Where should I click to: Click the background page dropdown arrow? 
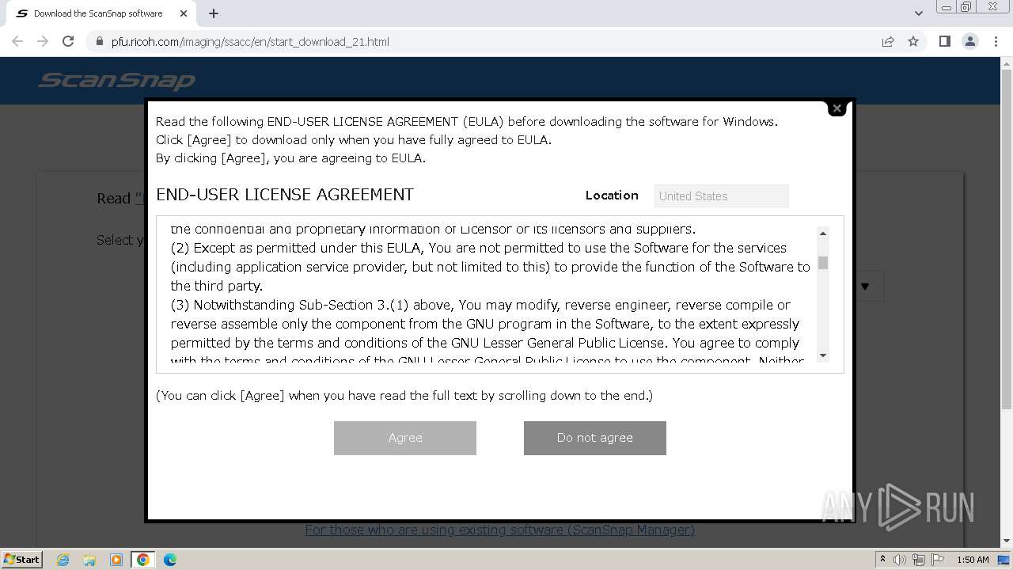click(x=865, y=287)
